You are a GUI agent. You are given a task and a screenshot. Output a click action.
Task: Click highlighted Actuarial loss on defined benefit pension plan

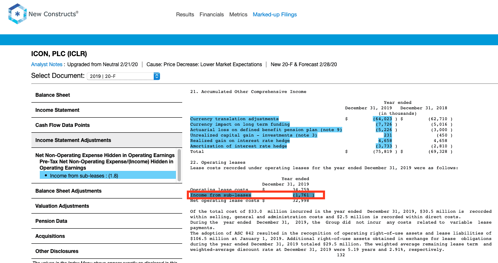point(266,129)
